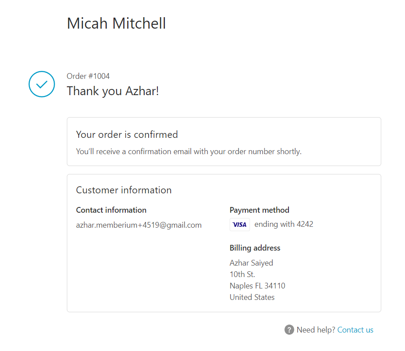Click the Naples FL 34110 line
Image resolution: width=405 pixels, height=351 pixels.
pyautogui.click(x=258, y=285)
